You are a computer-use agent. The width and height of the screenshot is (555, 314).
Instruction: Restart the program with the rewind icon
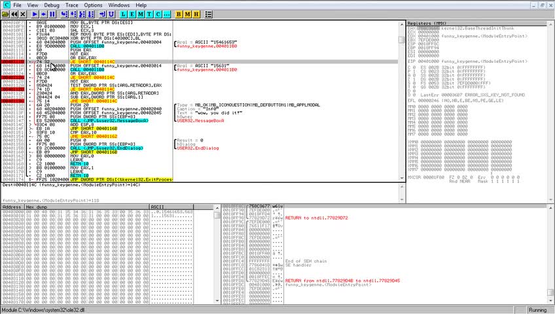(14, 14)
